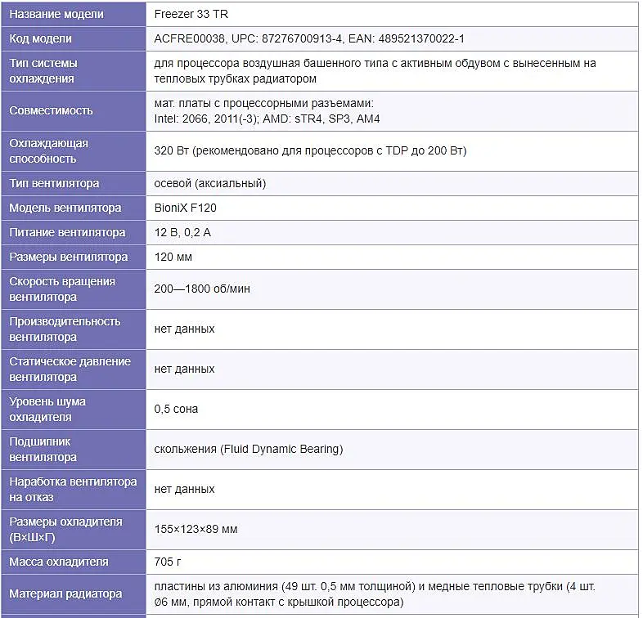
Task: Select the 'Тип вентилятора' label
Action: (x=54, y=183)
